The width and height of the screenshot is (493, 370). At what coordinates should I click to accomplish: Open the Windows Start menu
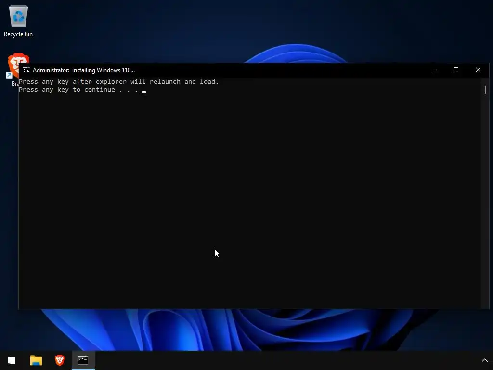point(12,360)
